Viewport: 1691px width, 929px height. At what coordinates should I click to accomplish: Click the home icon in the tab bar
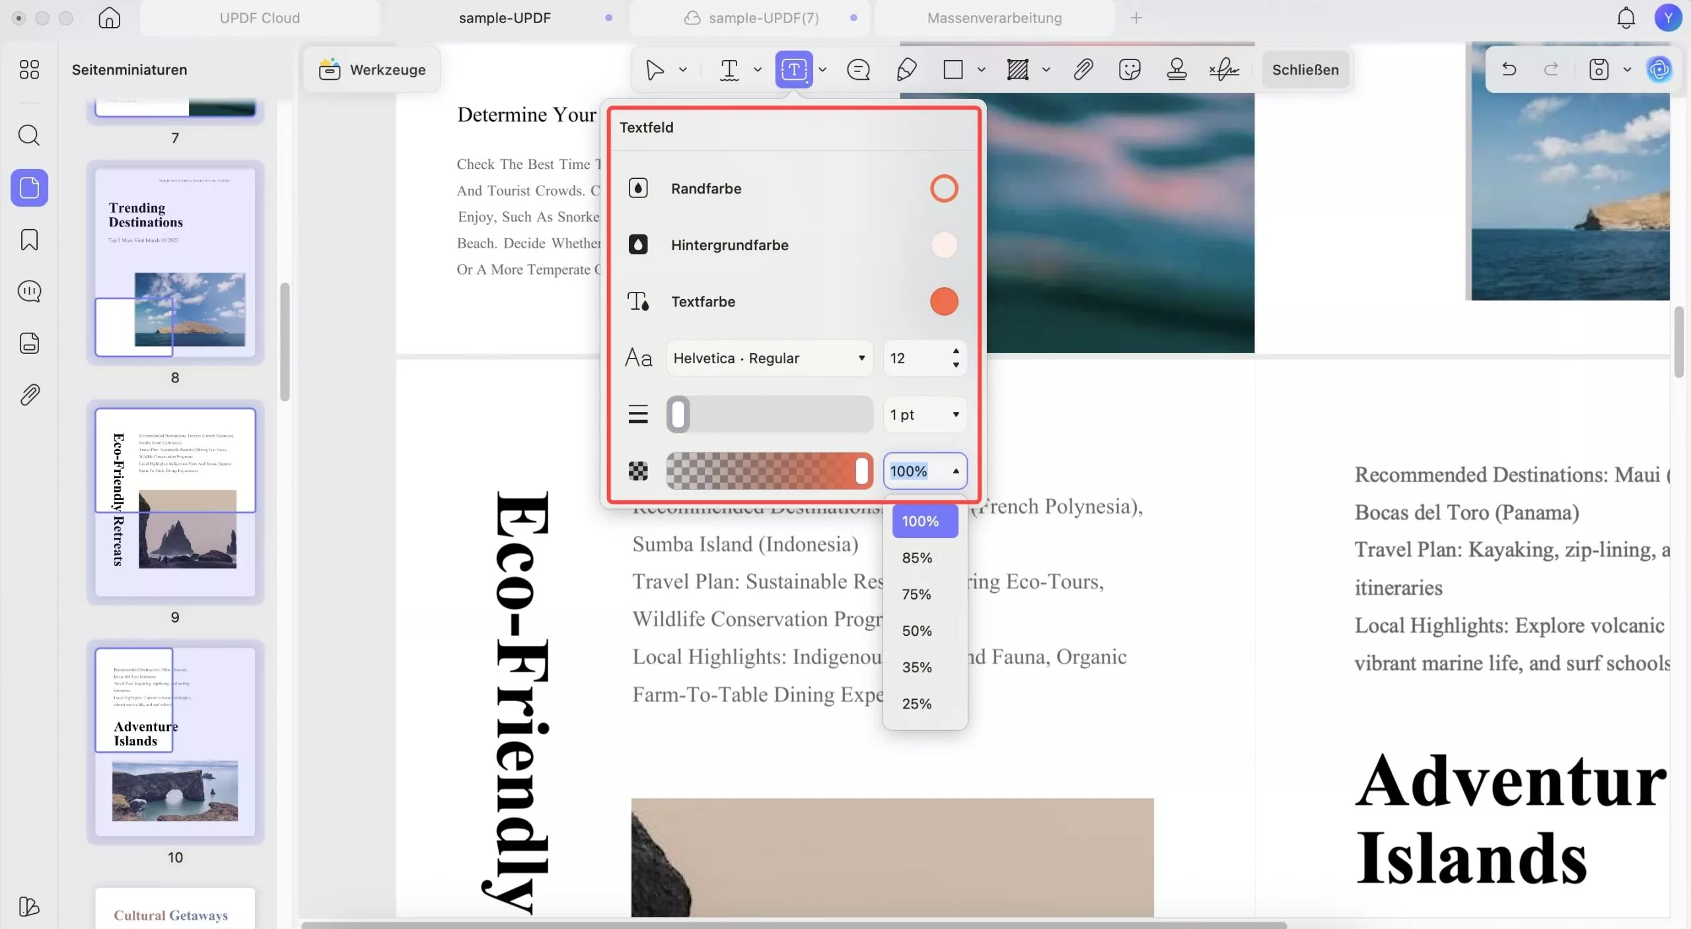(109, 18)
